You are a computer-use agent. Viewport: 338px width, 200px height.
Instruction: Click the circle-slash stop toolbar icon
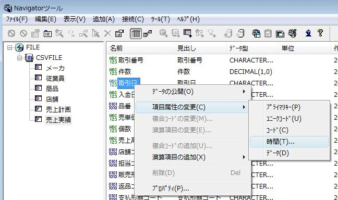click(23, 33)
